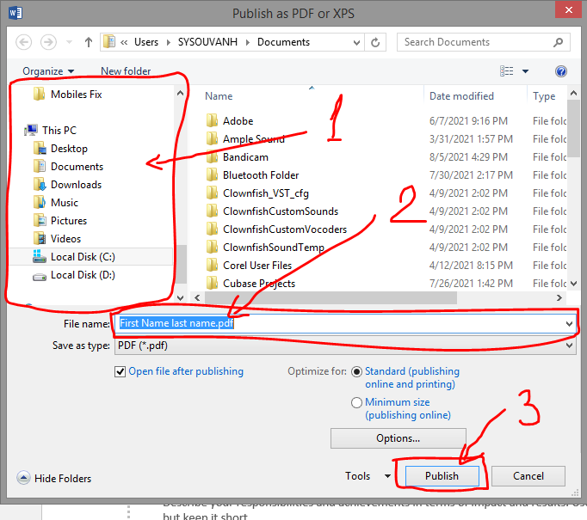Select Local Disk (D:) drive
587x520 pixels.
click(74, 275)
